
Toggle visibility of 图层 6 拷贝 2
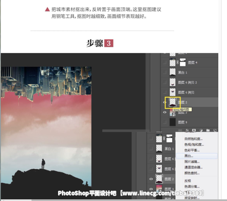click(x=164, y=82)
